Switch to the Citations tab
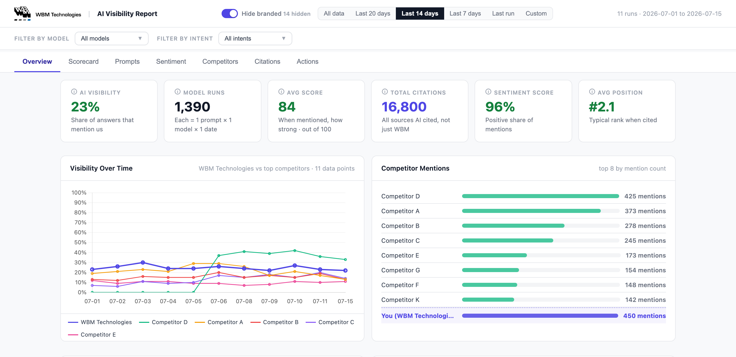The image size is (736, 357). pyautogui.click(x=267, y=62)
